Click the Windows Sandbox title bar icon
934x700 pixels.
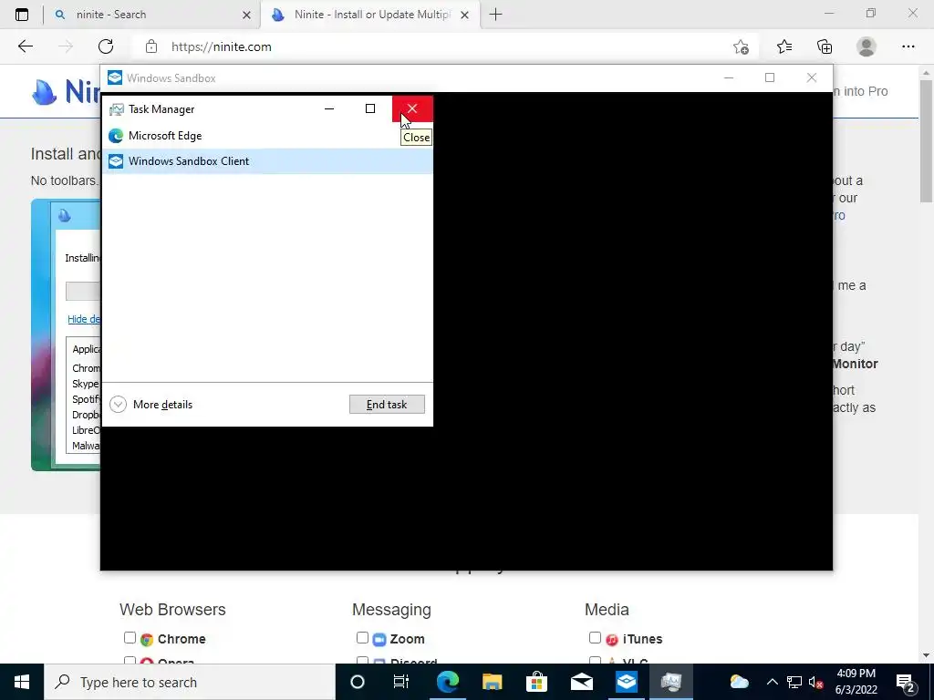(115, 78)
